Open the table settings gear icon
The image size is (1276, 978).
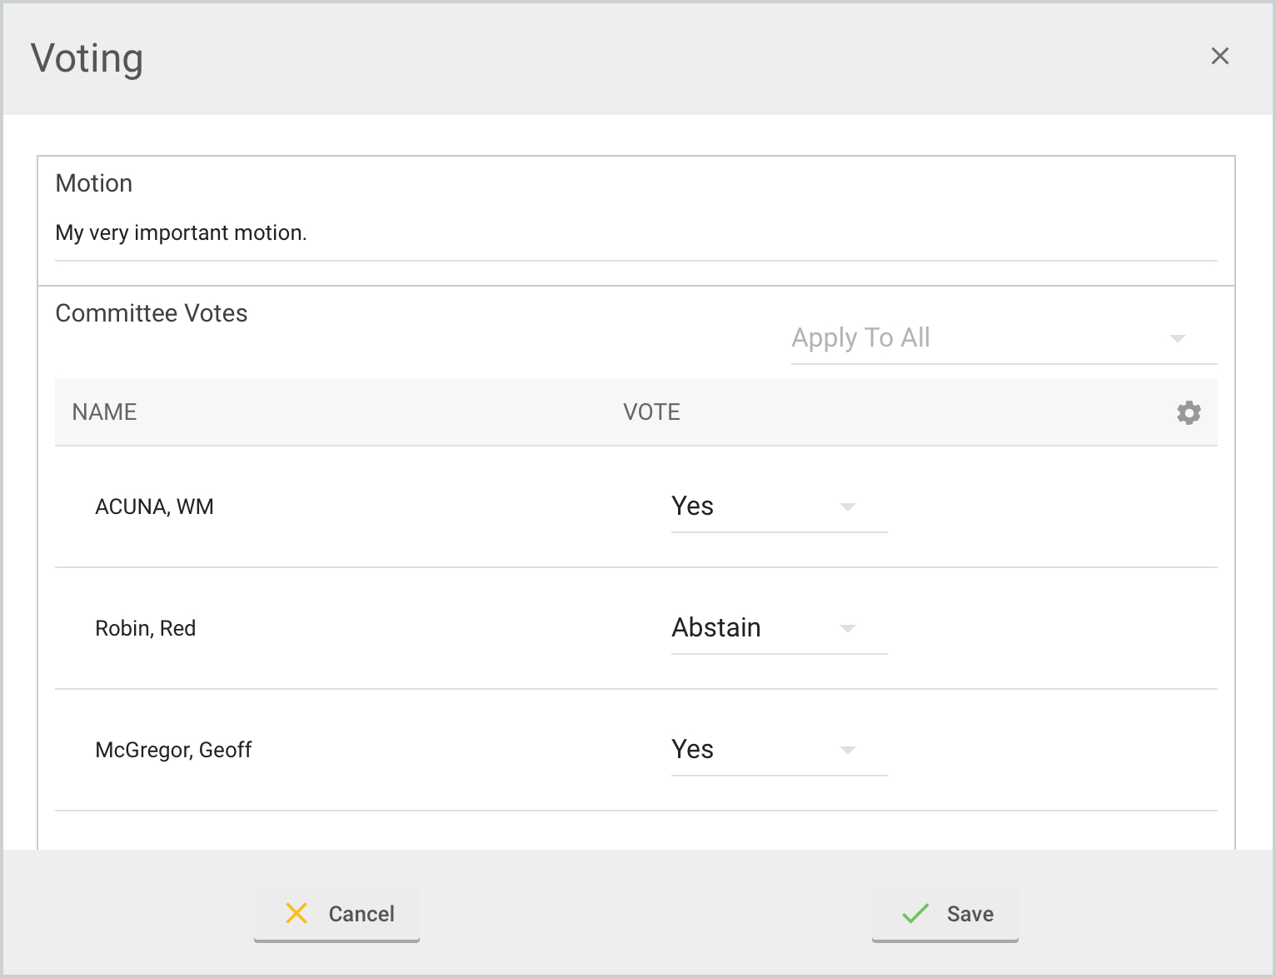1189,412
